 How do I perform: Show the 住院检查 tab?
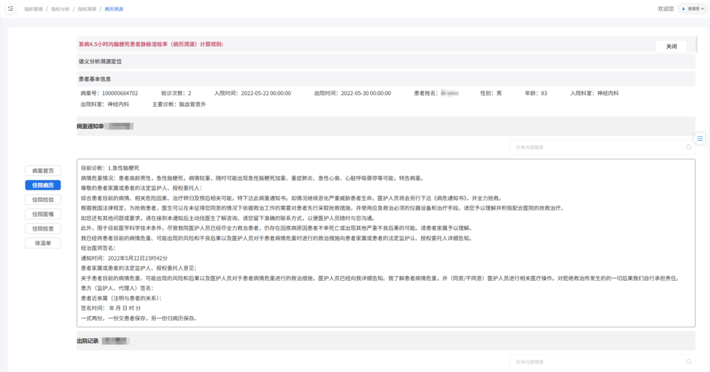43,229
